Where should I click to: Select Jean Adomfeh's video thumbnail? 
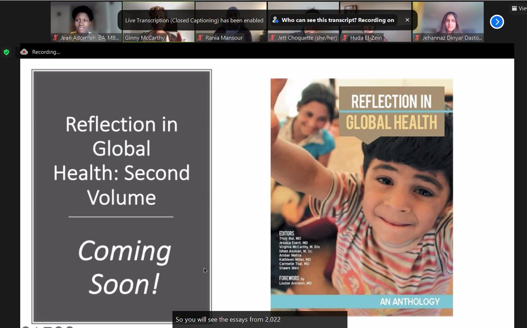tap(86, 22)
